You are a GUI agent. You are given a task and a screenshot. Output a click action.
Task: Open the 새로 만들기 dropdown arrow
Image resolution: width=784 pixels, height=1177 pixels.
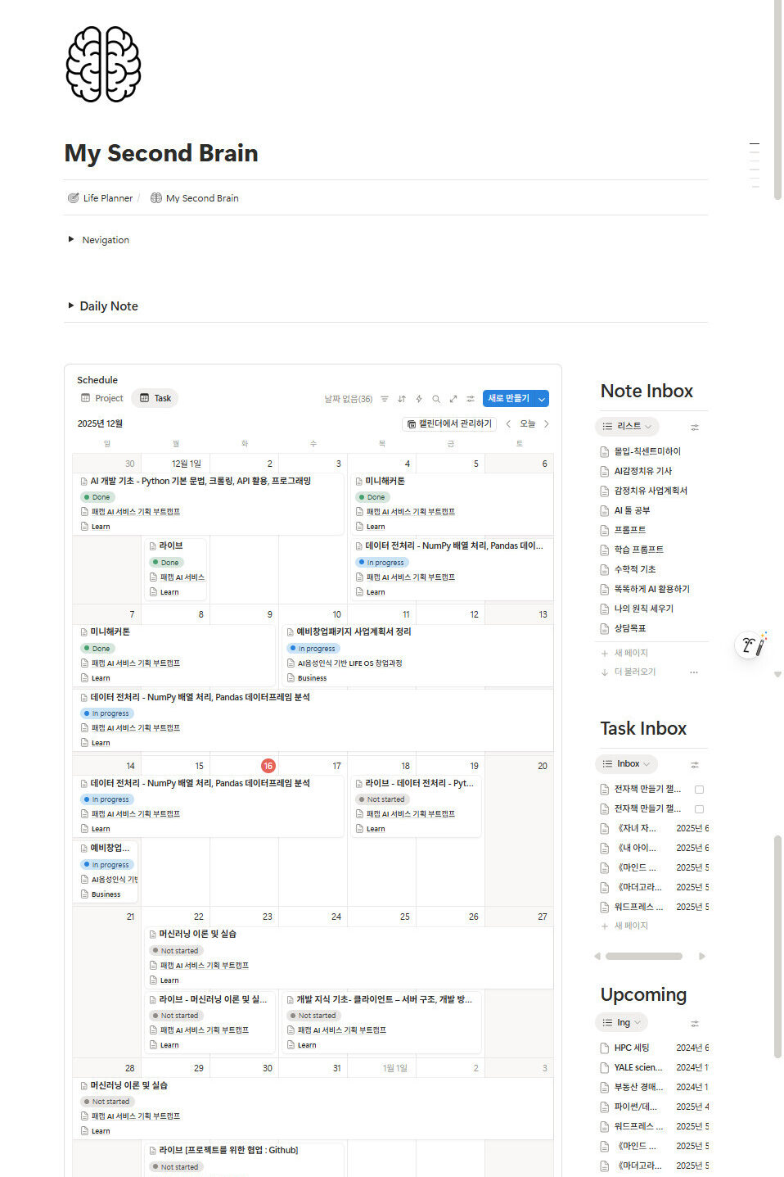pyautogui.click(x=542, y=399)
